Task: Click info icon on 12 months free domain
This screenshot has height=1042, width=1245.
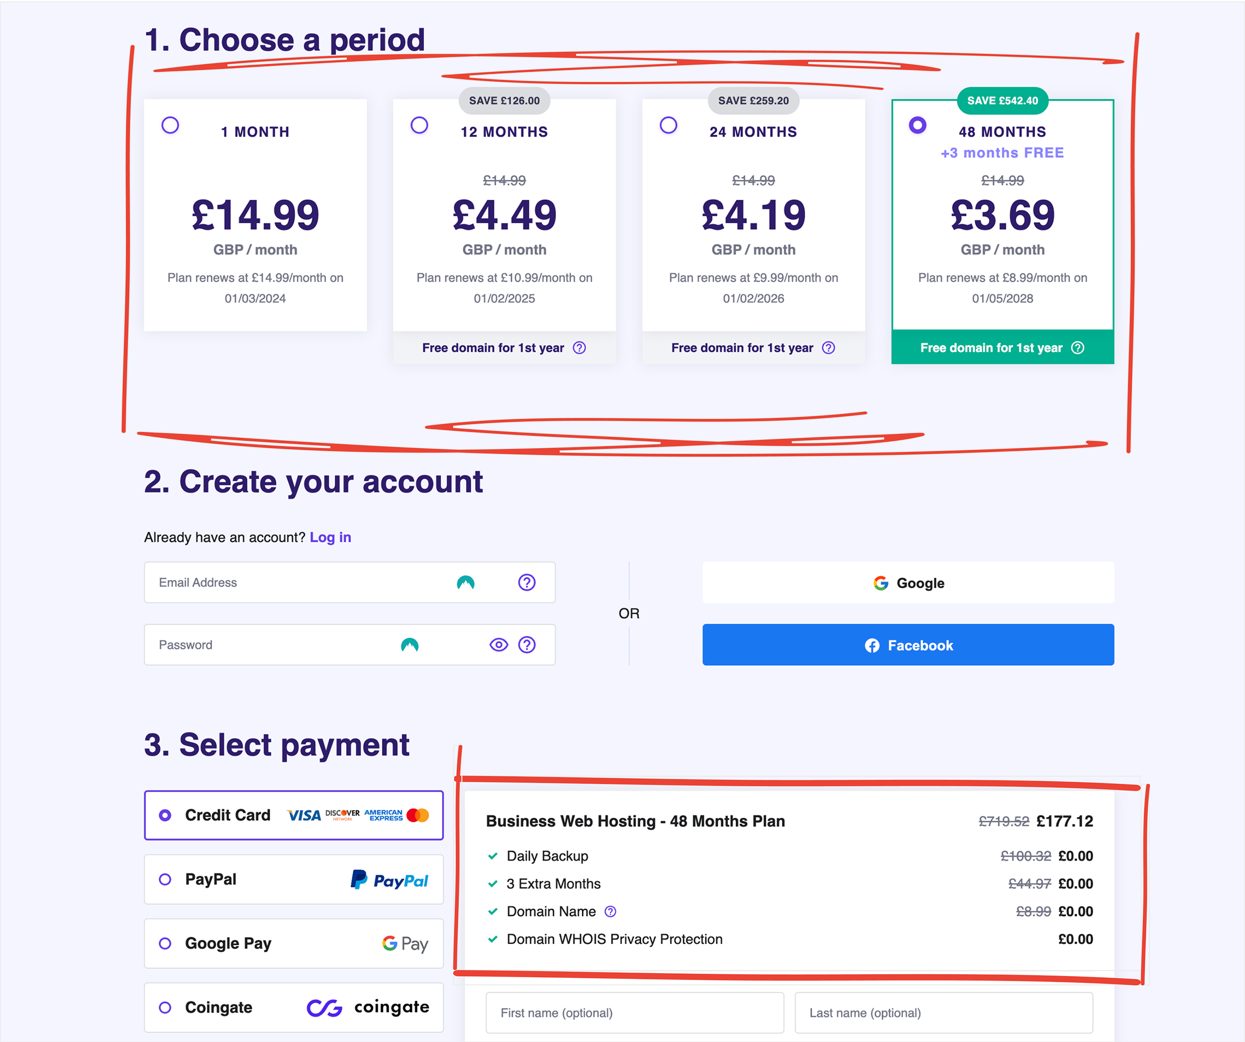Action: pyautogui.click(x=579, y=348)
